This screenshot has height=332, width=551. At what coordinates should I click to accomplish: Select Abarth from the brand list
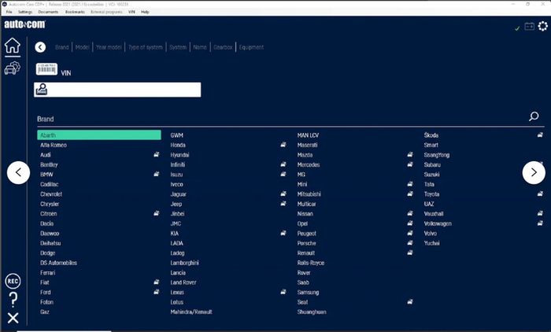tap(99, 135)
